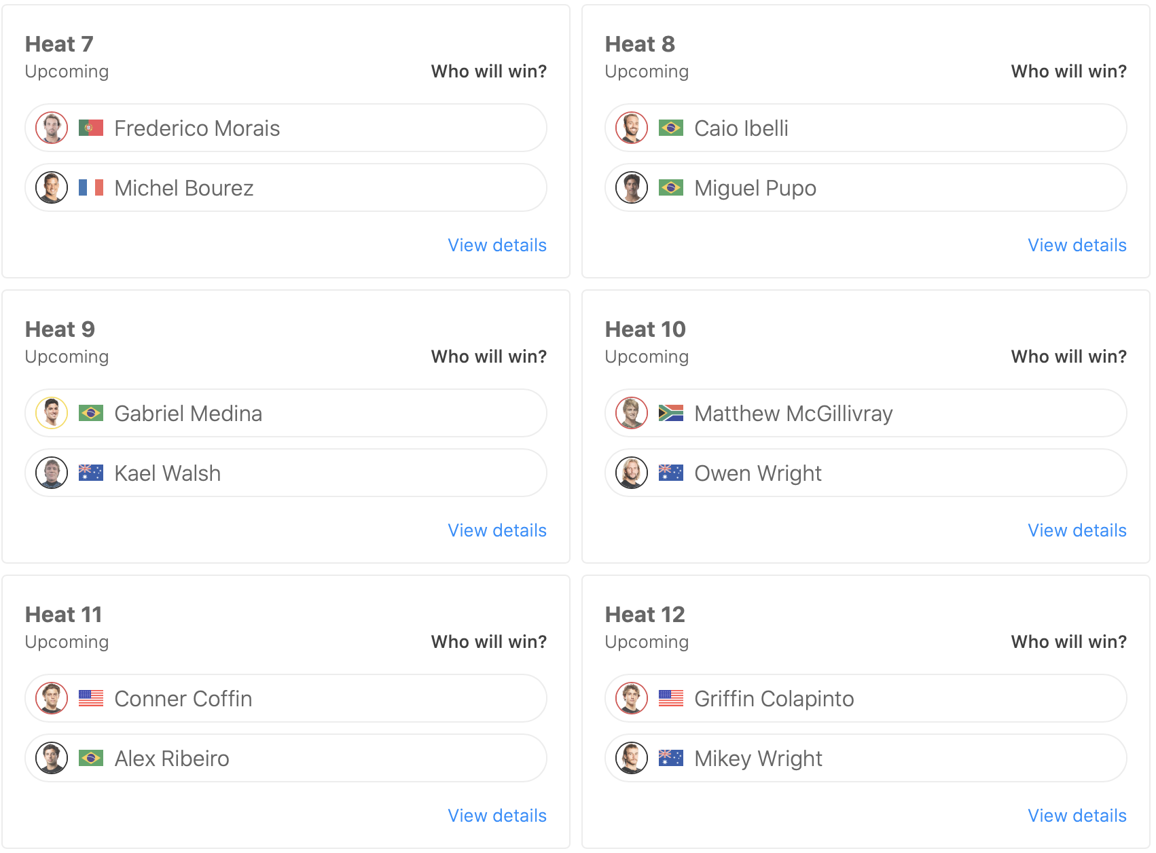Click the French flag beside Michel Bourez
1156x853 pixels.
pyautogui.click(x=91, y=187)
